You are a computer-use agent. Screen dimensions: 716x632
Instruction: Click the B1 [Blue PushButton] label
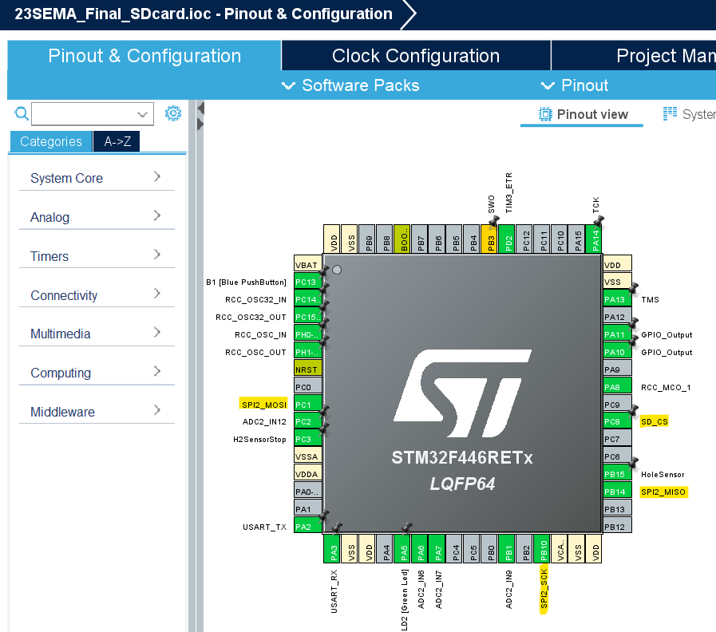pyautogui.click(x=246, y=282)
